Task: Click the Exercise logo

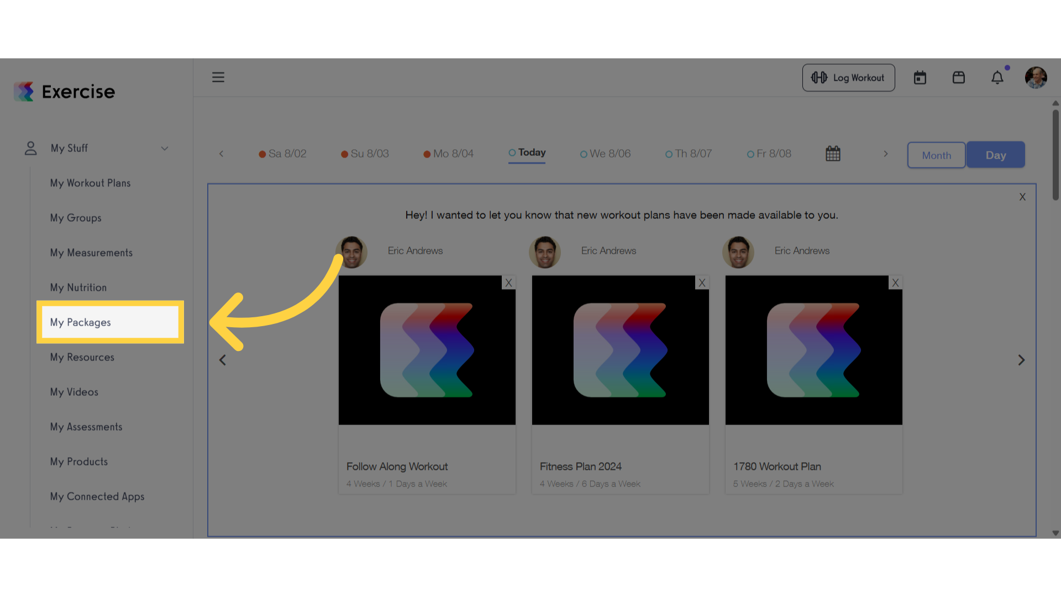Action: click(x=65, y=92)
